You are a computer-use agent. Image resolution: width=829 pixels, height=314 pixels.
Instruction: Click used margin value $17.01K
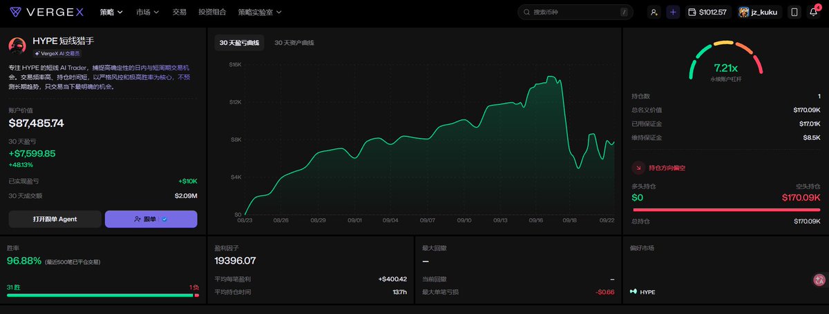point(809,124)
